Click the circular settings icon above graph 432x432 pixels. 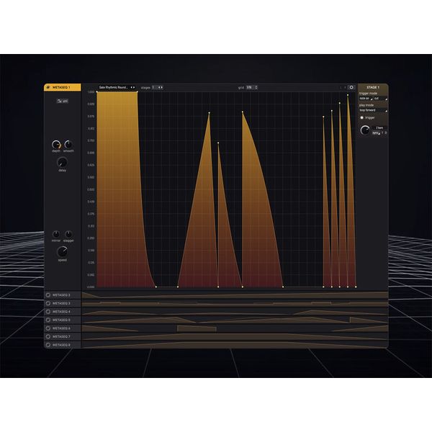[x=351, y=87]
